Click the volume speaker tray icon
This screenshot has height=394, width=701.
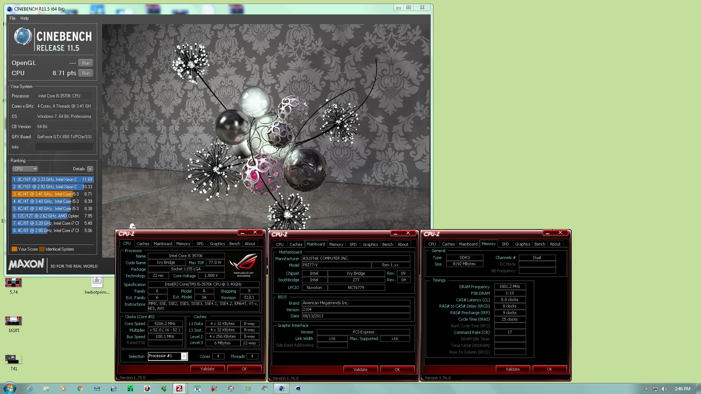664,389
